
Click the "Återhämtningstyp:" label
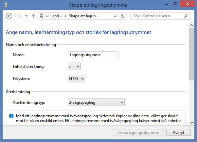pos(29,102)
